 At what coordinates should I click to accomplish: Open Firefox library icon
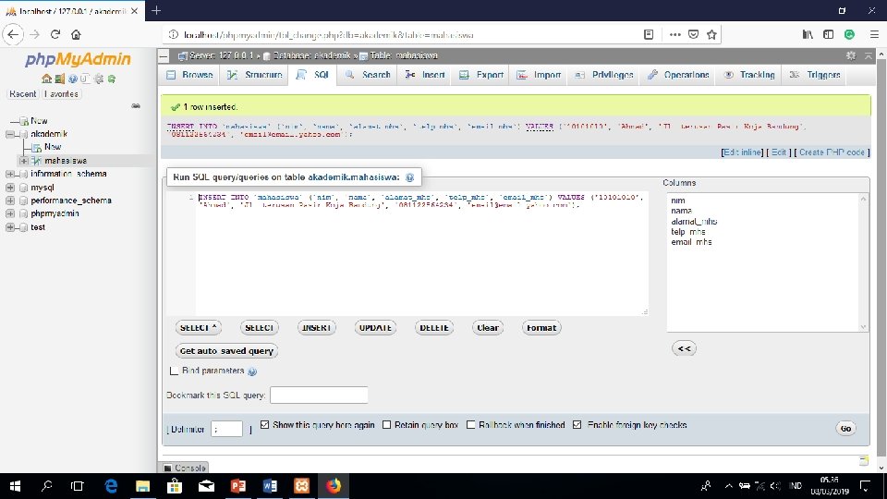click(808, 34)
